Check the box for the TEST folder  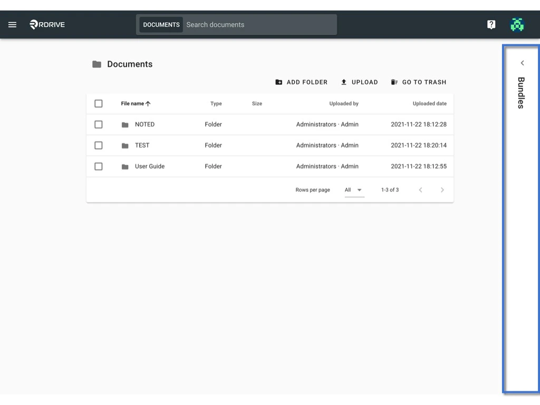(99, 146)
